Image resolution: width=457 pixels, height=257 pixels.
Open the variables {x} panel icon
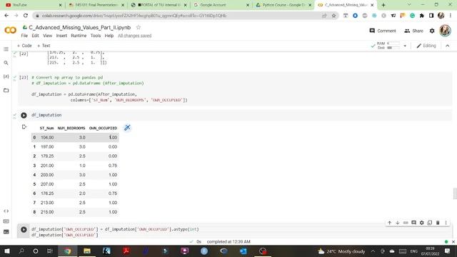6,76
